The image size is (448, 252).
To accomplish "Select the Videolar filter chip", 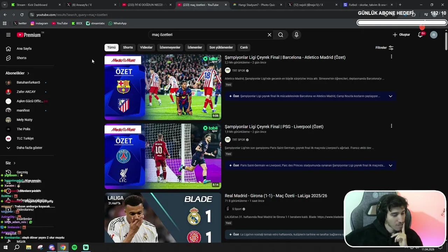I will pos(146,47).
